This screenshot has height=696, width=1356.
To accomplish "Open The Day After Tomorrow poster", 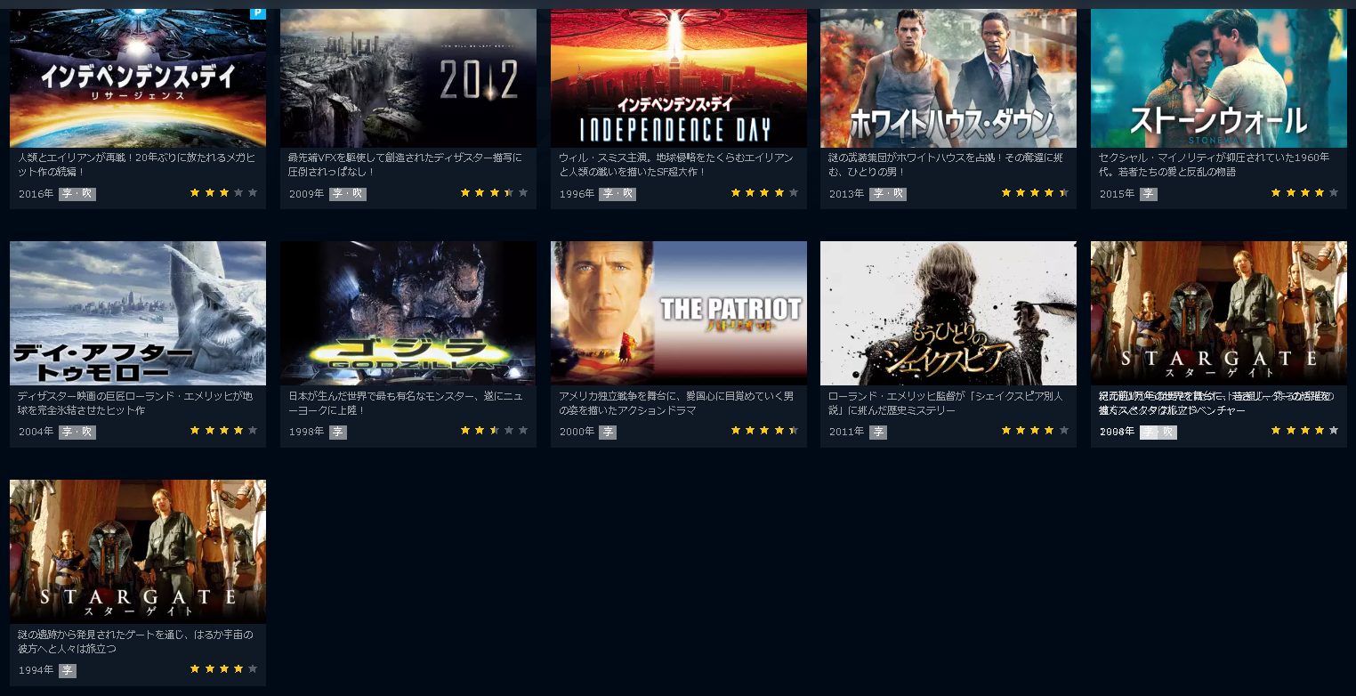I will point(138,313).
